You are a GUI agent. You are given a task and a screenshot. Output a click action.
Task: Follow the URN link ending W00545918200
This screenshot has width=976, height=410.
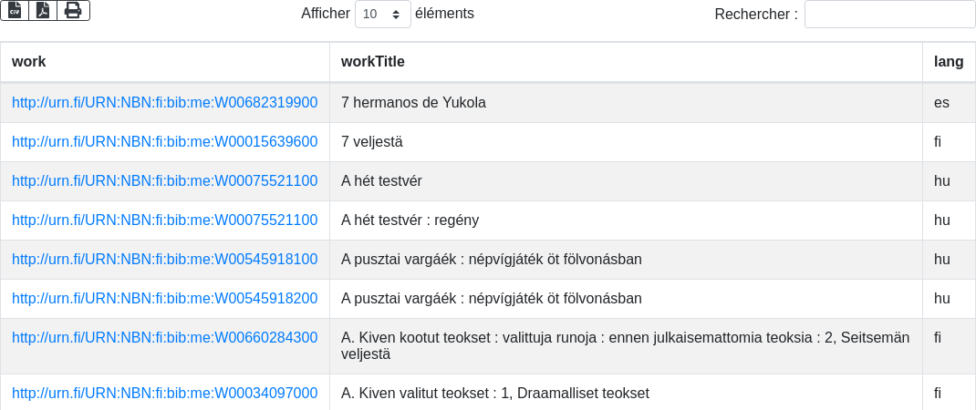coord(165,299)
